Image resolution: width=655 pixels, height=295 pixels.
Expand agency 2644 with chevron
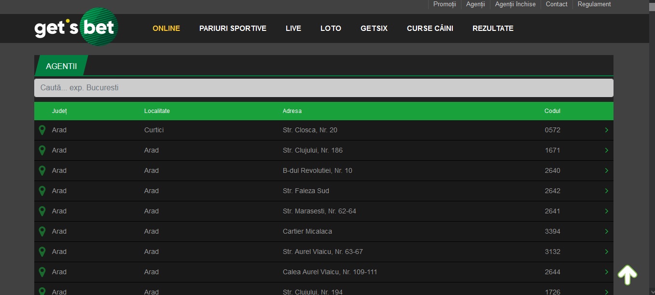606,272
